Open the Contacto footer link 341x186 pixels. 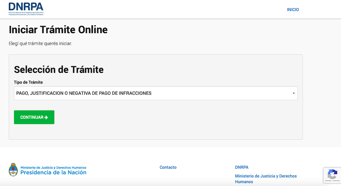tap(168, 167)
